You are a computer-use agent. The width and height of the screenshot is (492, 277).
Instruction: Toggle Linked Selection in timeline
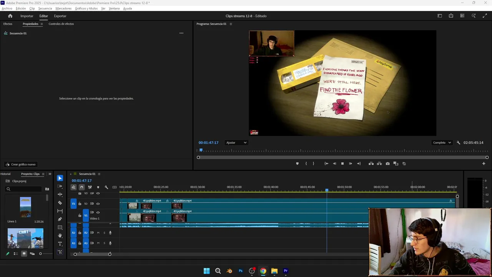click(x=90, y=187)
